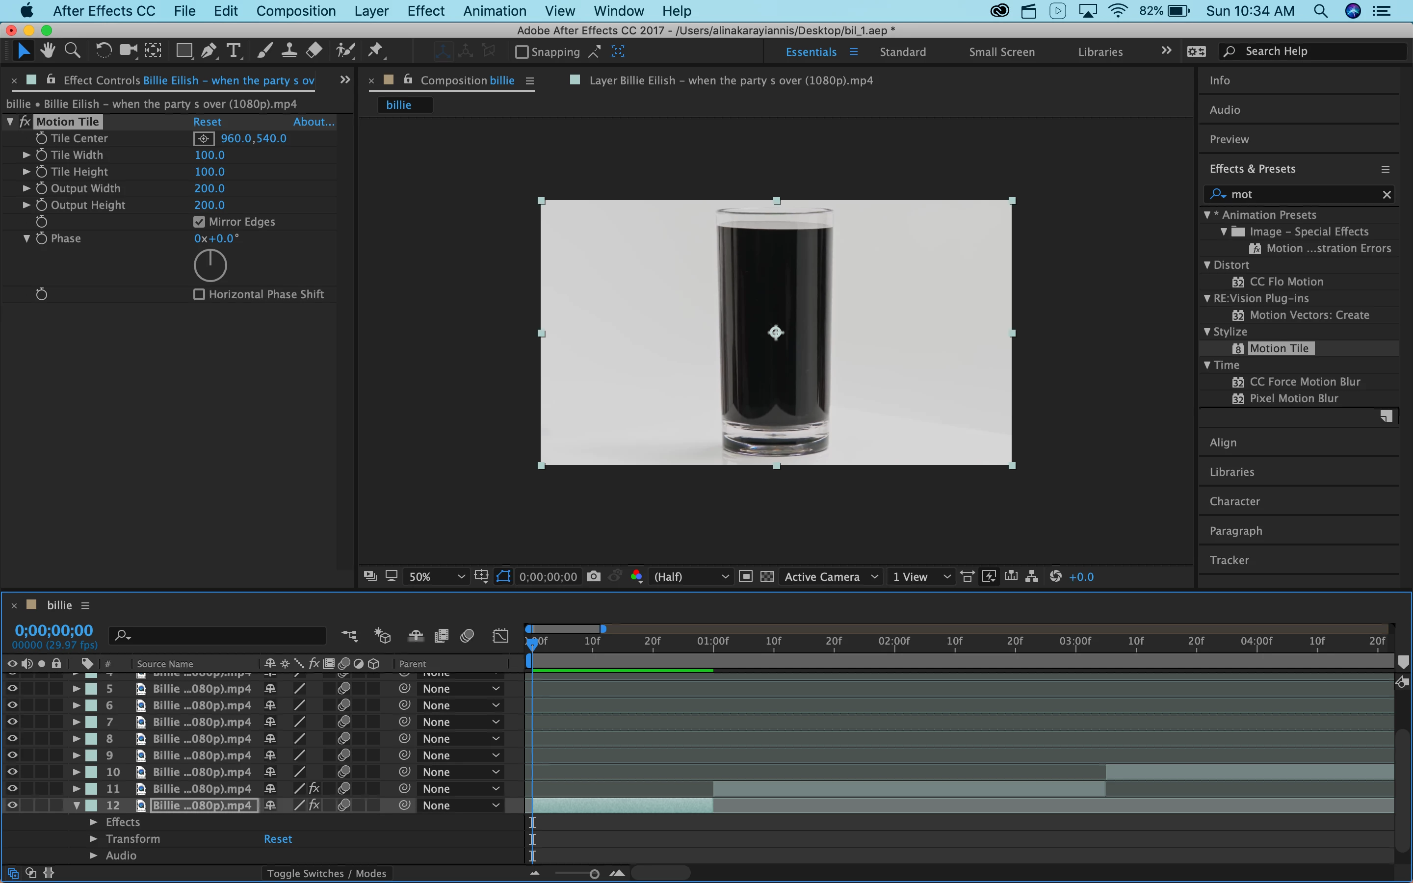
Task: Select the Type tool
Action: coord(234,52)
